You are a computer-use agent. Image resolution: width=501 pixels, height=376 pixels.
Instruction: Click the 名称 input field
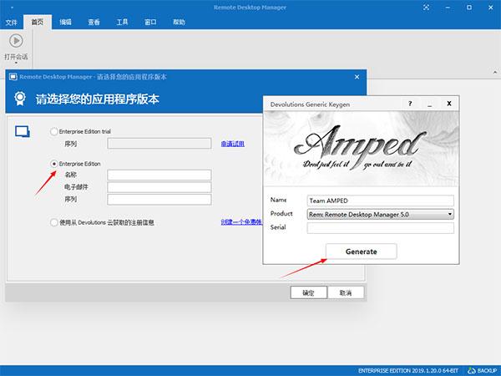159,175
